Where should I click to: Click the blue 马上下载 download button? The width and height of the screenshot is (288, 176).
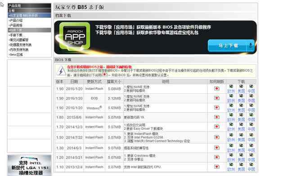[x=231, y=45]
